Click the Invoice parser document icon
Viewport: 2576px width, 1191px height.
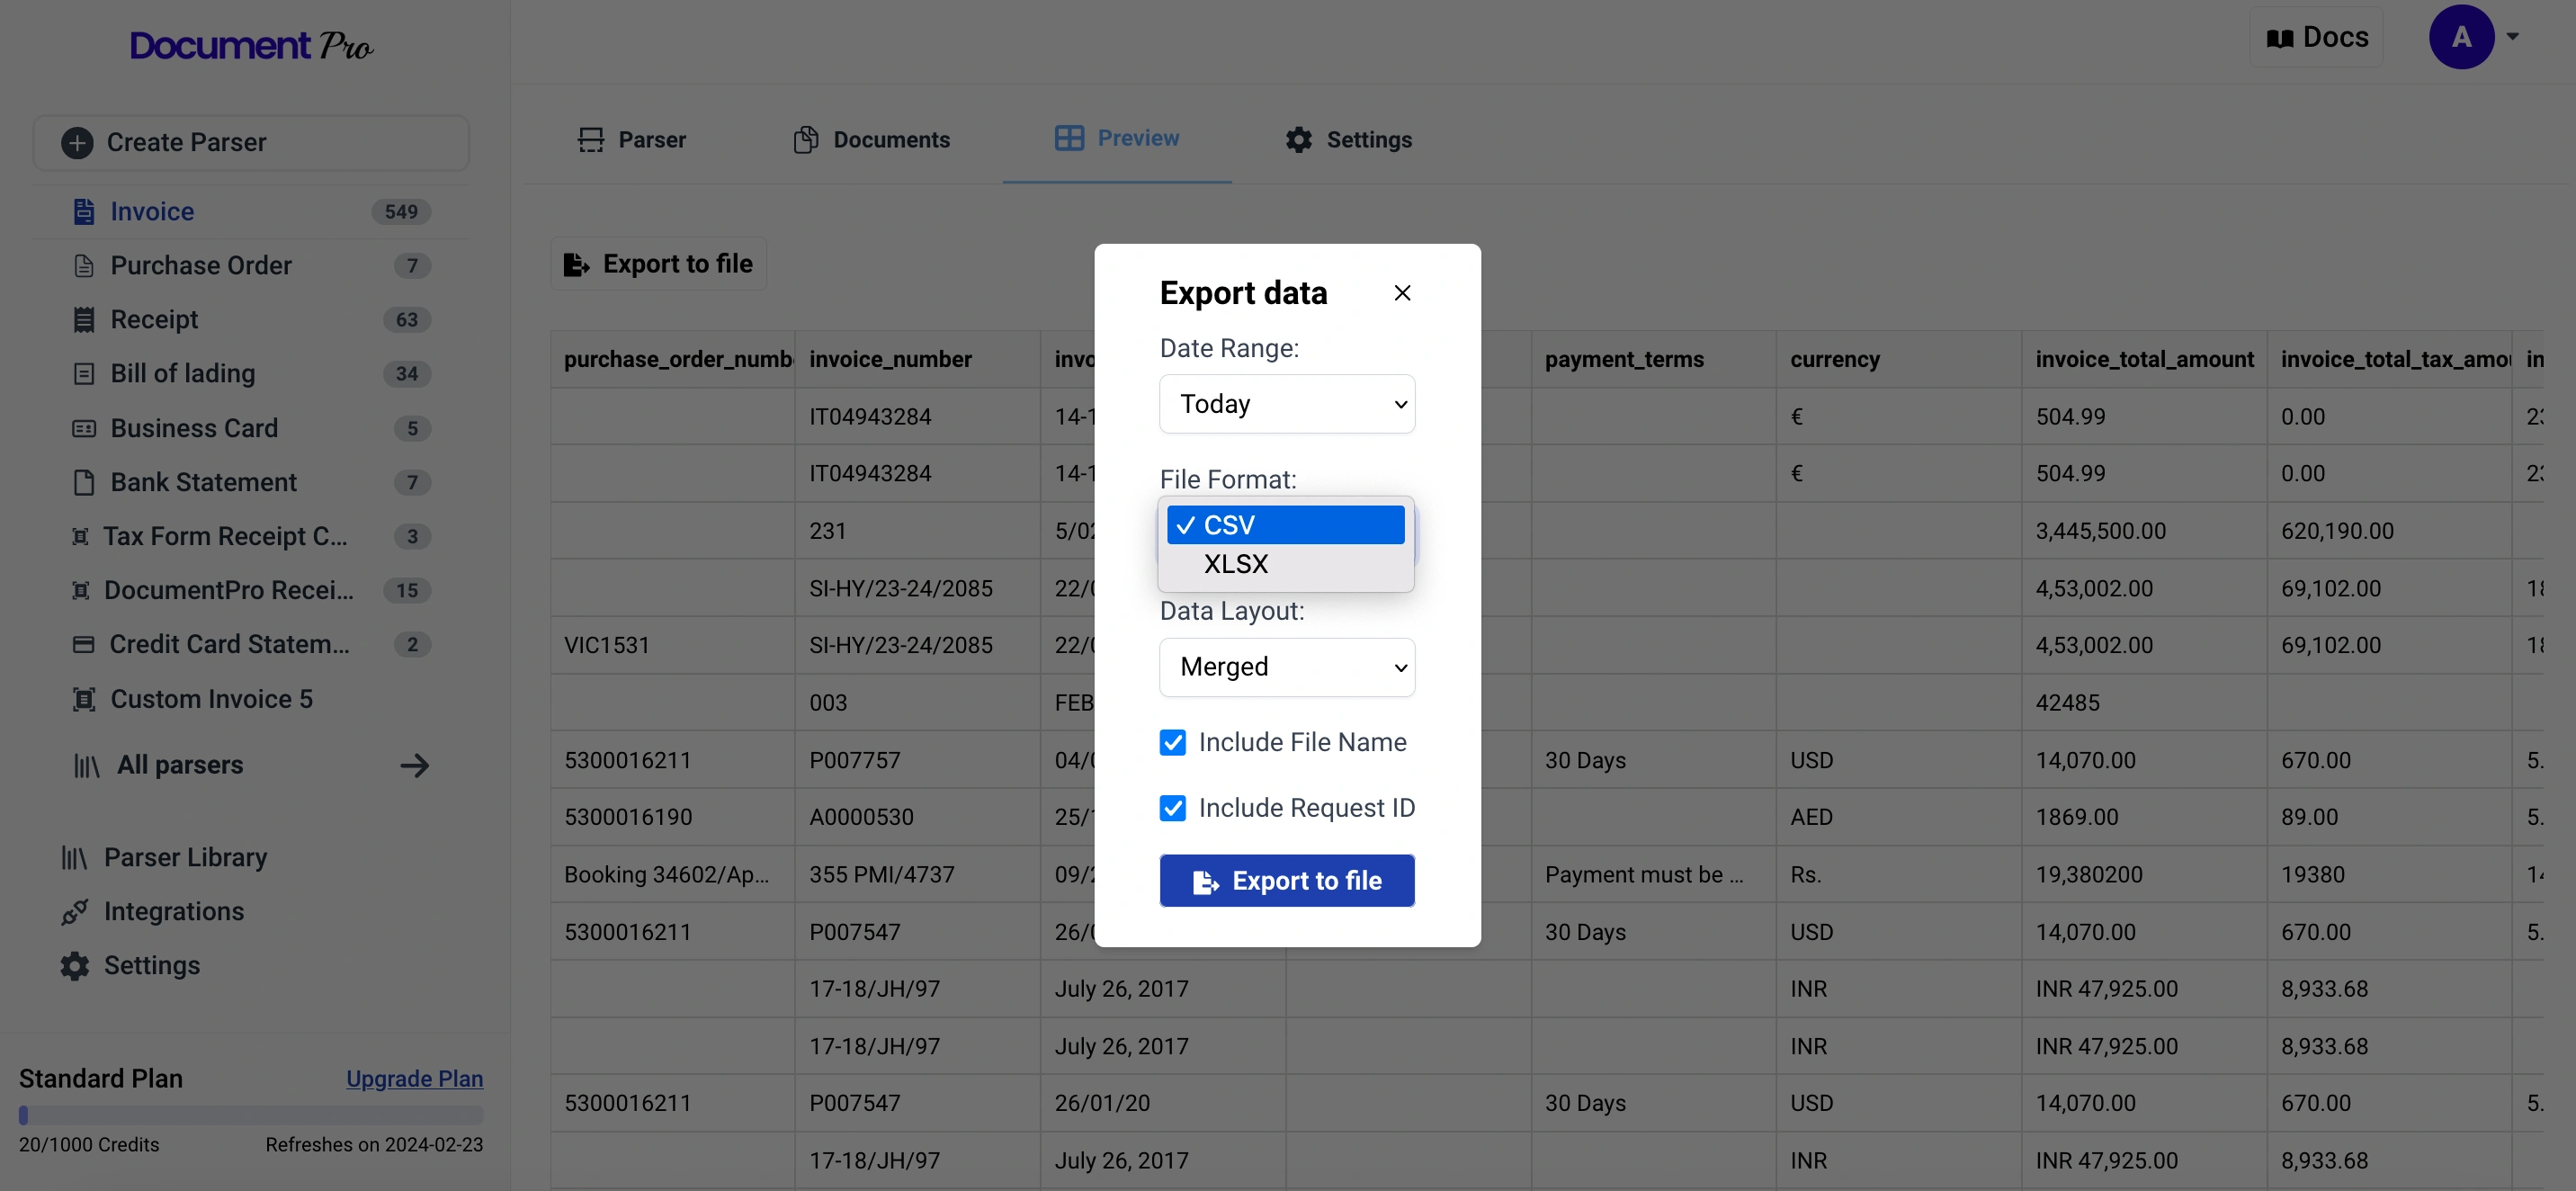point(84,212)
